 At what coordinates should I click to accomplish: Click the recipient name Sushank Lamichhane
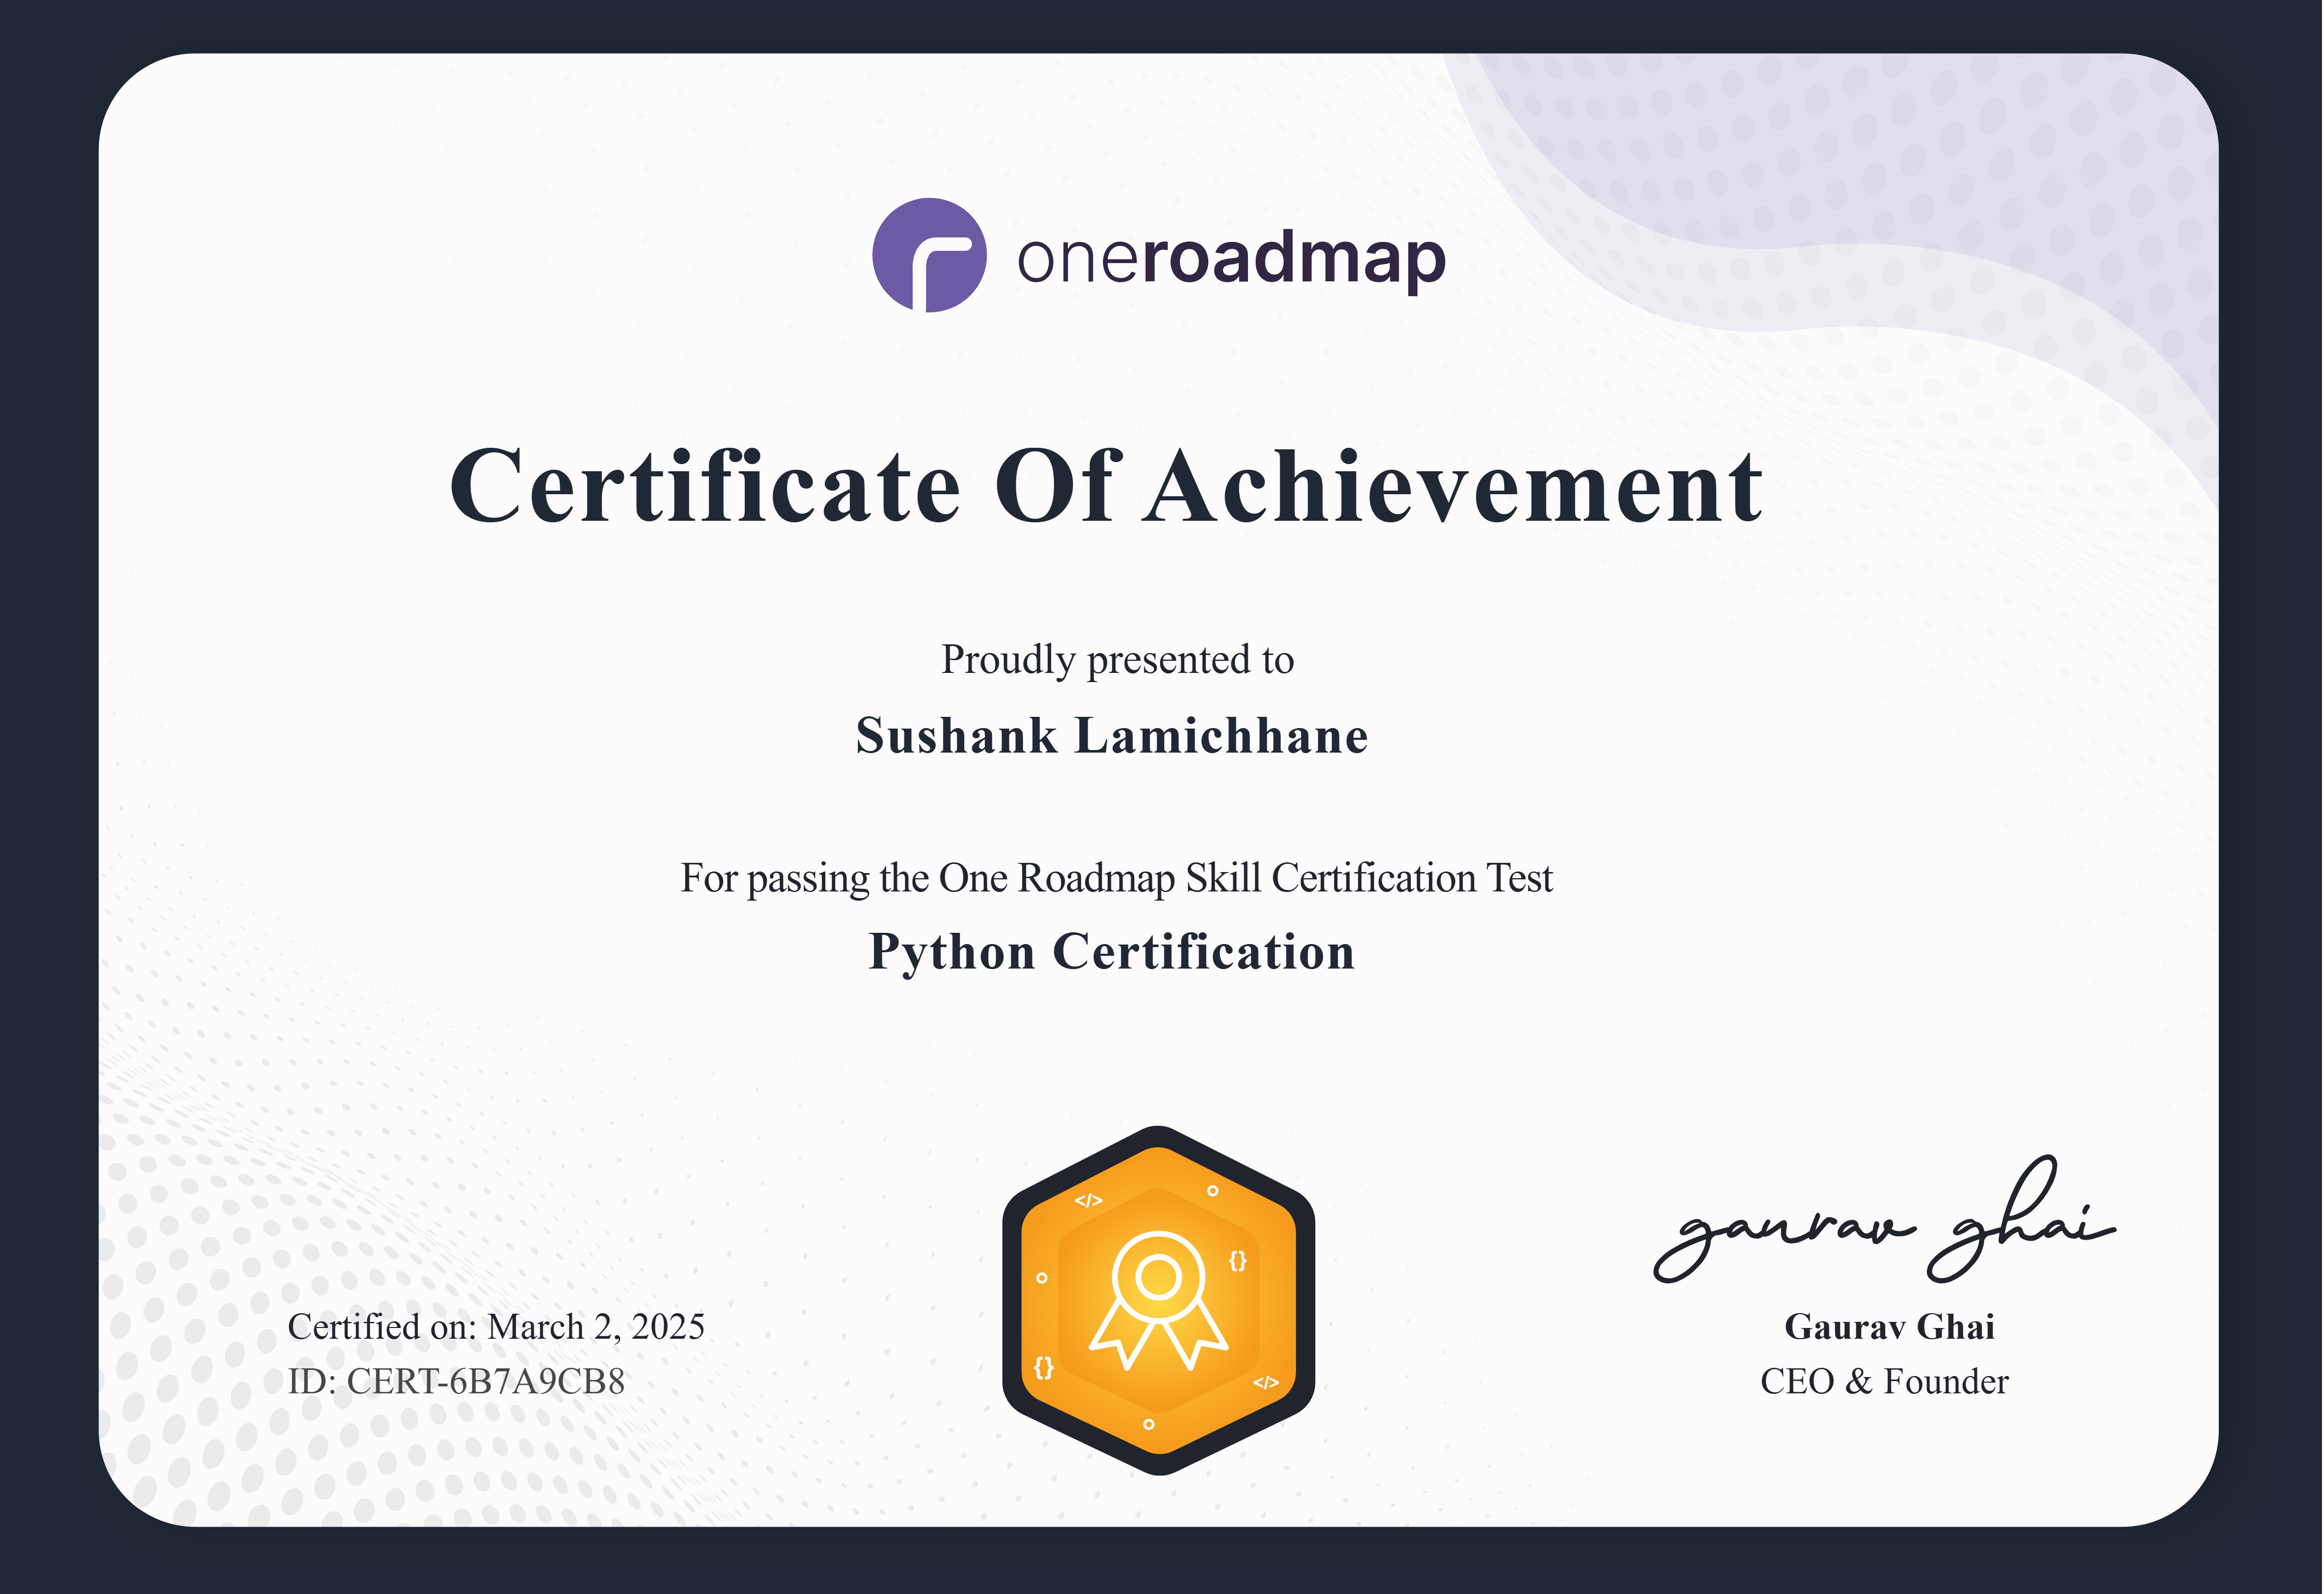tap(1112, 736)
